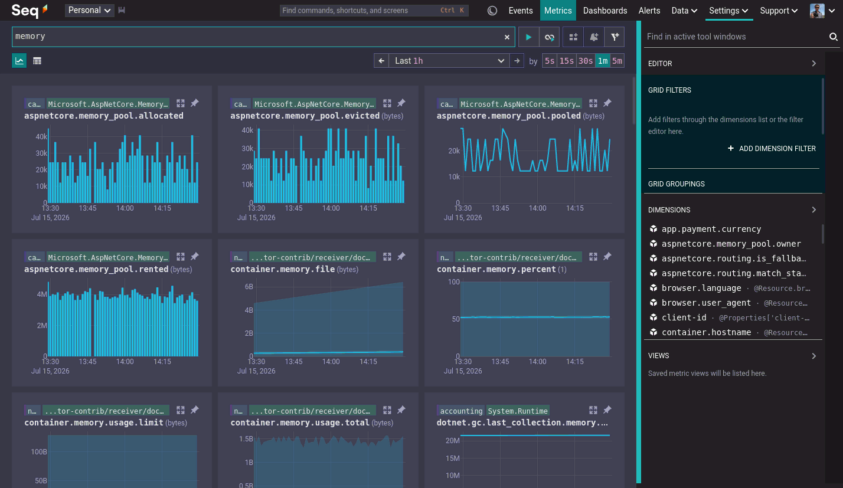Expand the aspnetcore.memory_pool.allocated chart
The width and height of the screenshot is (843, 488).
(x=181, y=103)
